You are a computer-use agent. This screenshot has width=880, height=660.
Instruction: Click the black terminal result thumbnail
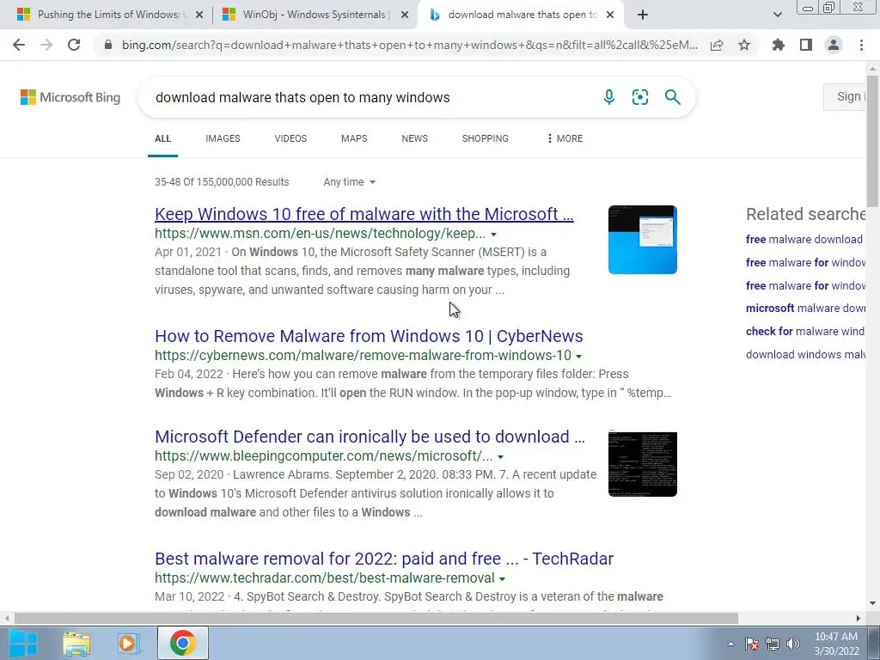tap(643, 463)
